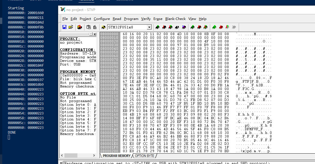Viewport: 315px width, 164px height.
Task: Select the PROGRAM MEMORY tab
Action: tap(116, 156)
